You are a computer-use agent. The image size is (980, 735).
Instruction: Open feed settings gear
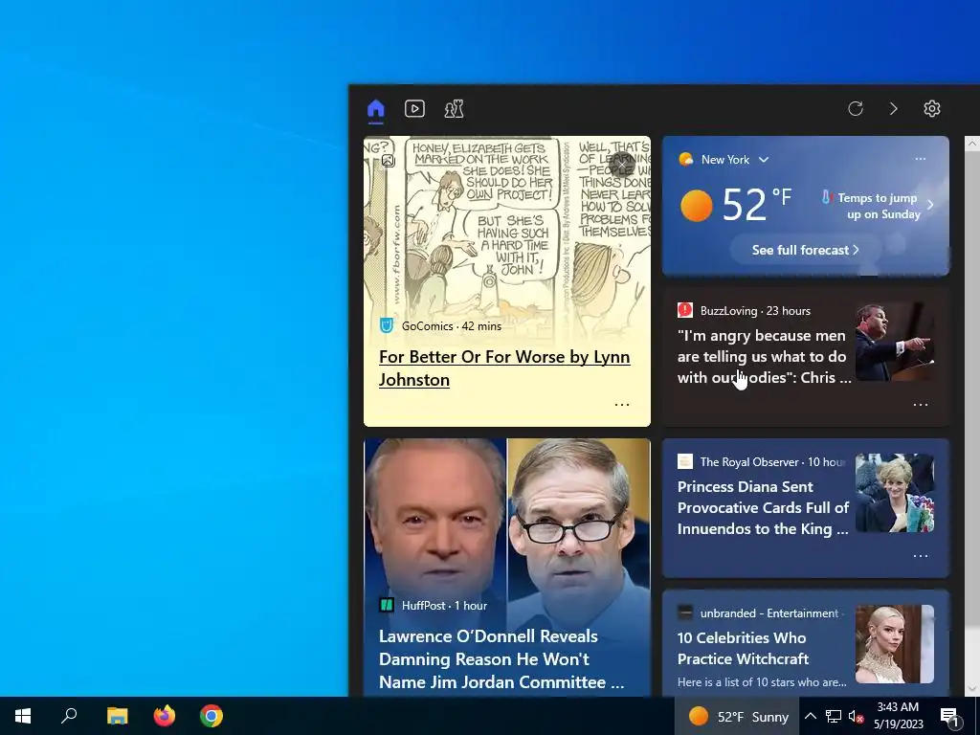tap(932, 109)
